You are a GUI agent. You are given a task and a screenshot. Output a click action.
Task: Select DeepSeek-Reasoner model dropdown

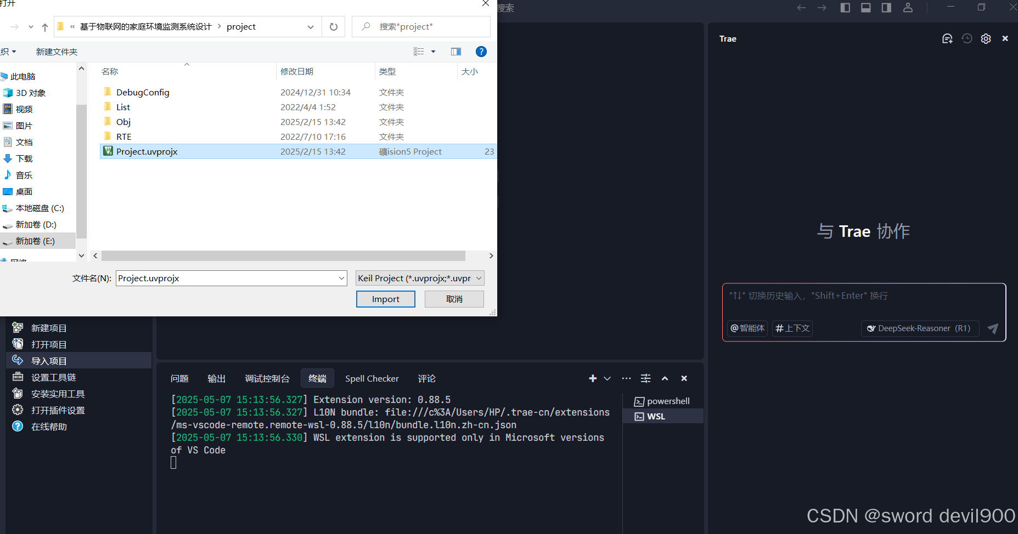coord(920,329)
